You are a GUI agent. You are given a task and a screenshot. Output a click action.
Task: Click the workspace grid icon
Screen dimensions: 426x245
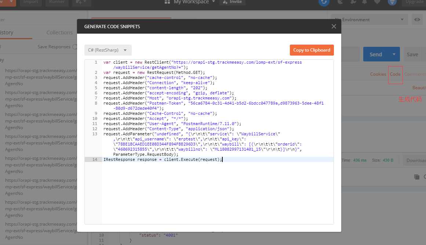point(167,2)
